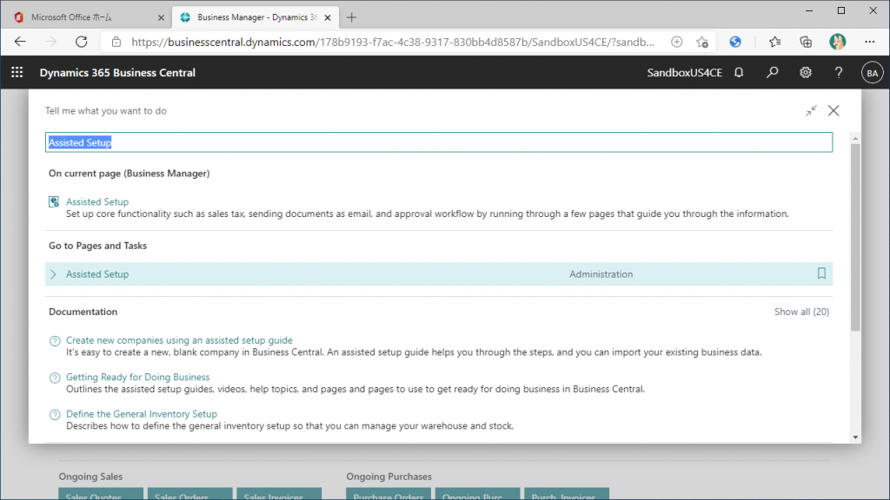Open the settings gear menu
Image resolution: width=890 pixels, height=500 pixels.
tap(806, 73)
